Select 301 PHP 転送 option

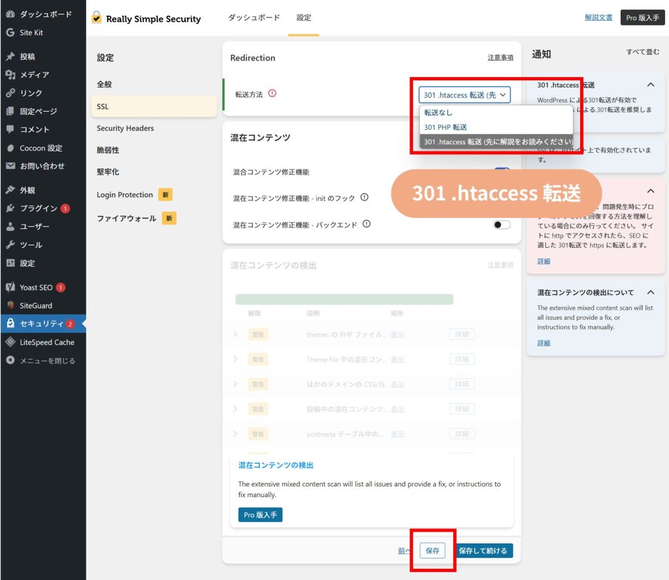pyautogui.click(x=446, y=127)
